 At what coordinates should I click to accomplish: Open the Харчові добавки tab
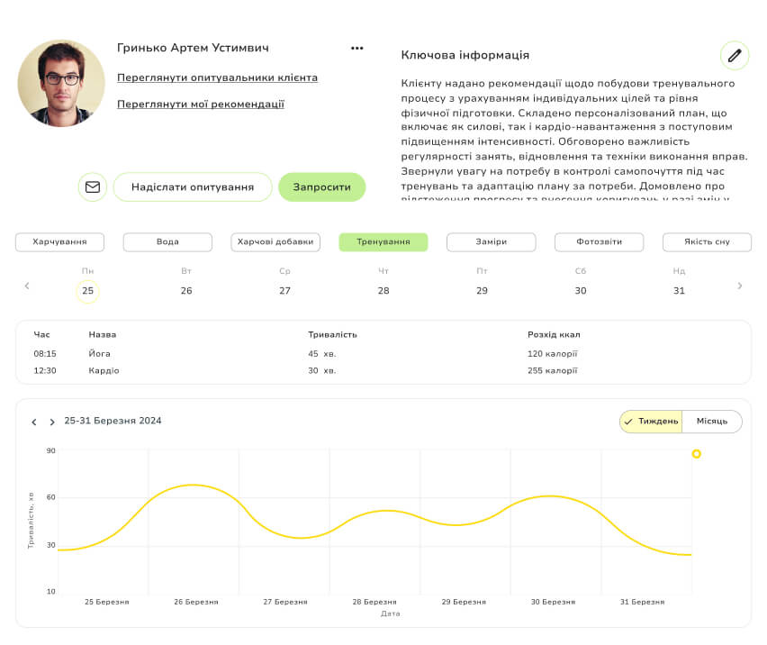click(x=275, y=242)
